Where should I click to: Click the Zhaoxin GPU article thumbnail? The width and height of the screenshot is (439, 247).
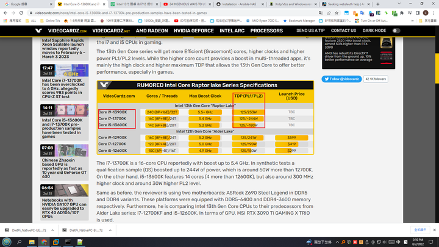pos(72,151)
